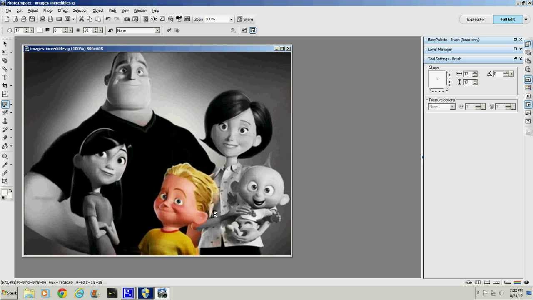Click the brightness sun icon in toolbar
This screenshot has width=533, height=300.
pos(154,19)
